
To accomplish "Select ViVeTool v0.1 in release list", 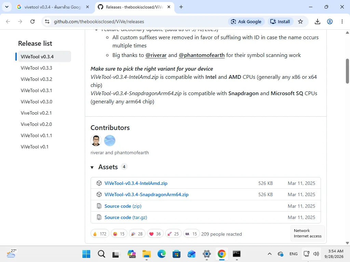I will (x=35, y=147).
